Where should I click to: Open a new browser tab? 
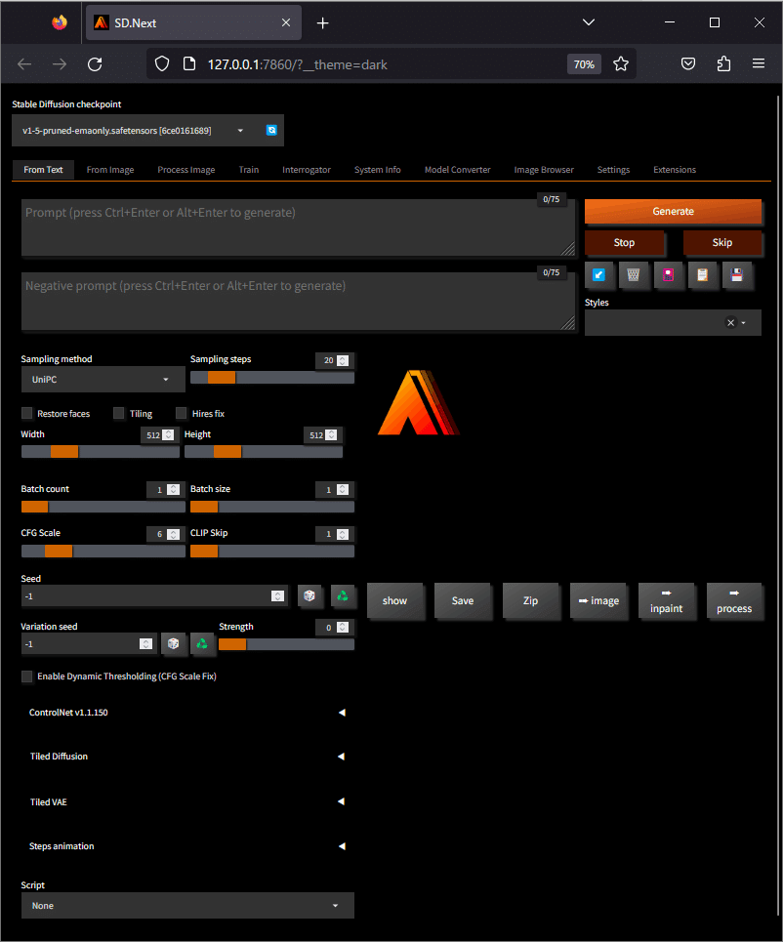point(323,22)
